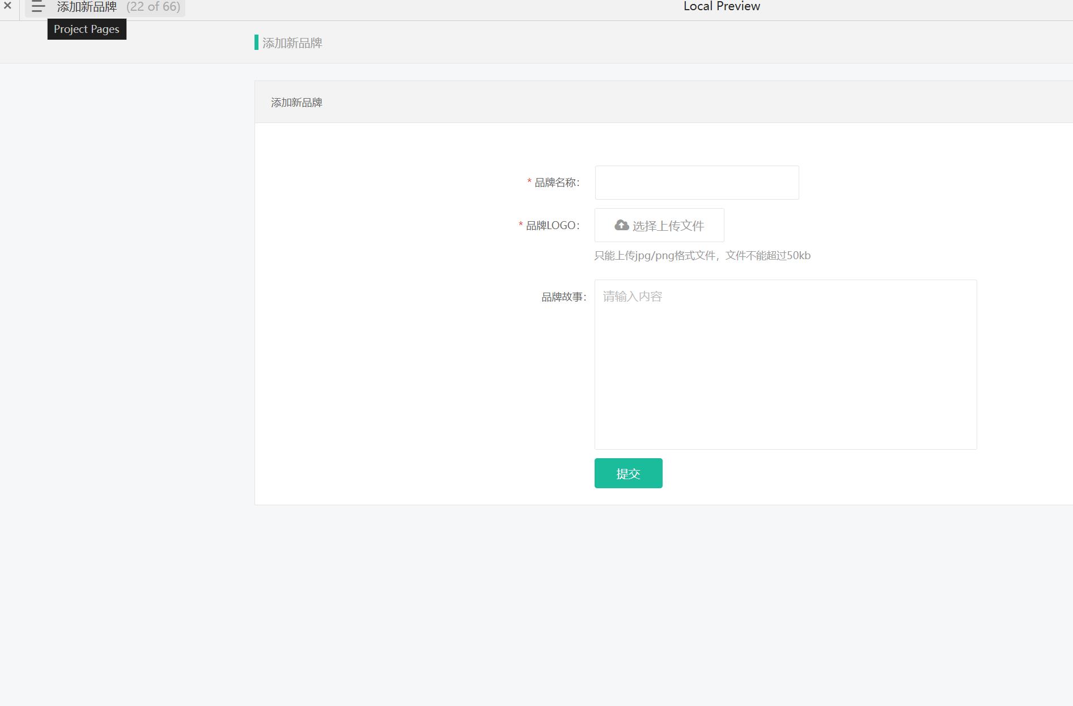The image size is (1073, 706).
Task: Open the Project Pages hamburger menu icon
Action: click(x=38, y=7)
